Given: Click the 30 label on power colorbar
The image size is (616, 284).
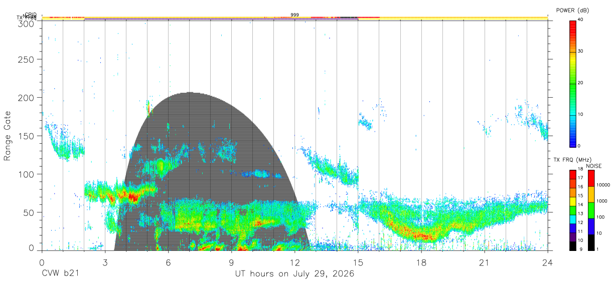Looking at the screenshot, I should [x=581, y=51].
